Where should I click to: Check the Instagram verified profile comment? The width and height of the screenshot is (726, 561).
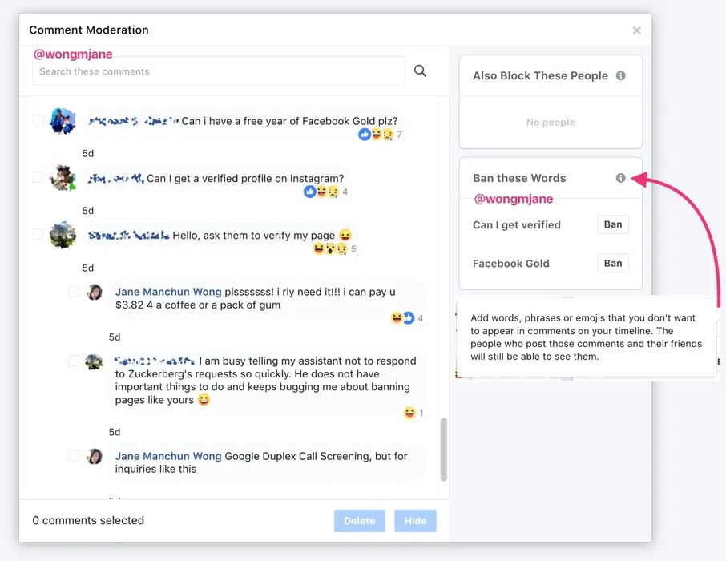(x=38, y=177)
